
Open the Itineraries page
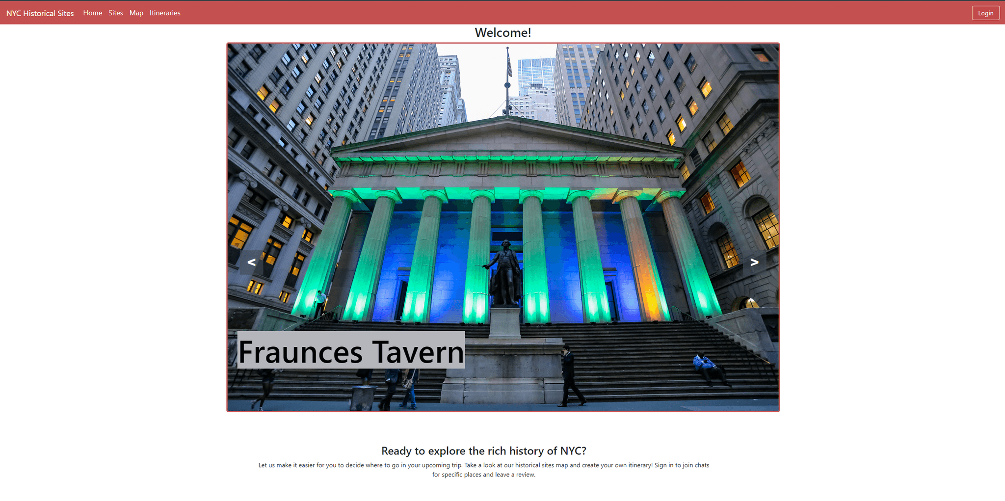tap(165, 13)
